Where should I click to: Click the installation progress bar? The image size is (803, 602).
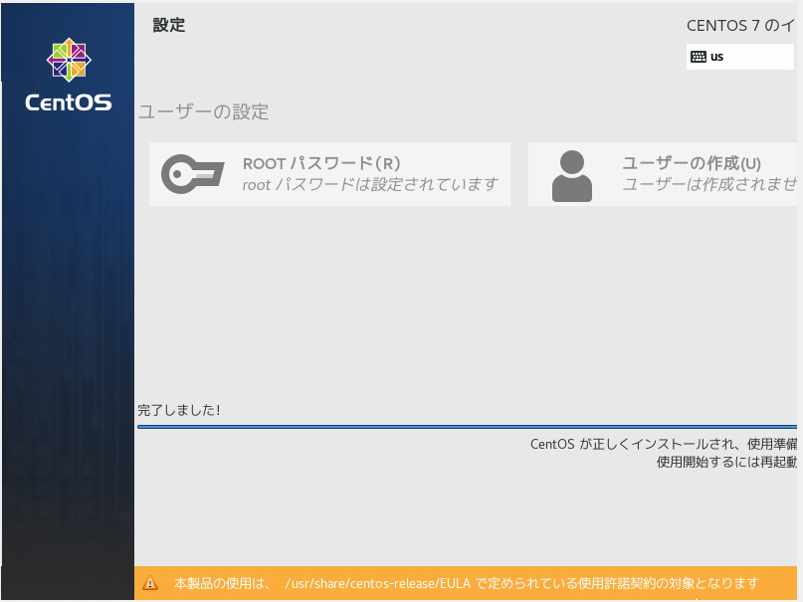point(467,427)
